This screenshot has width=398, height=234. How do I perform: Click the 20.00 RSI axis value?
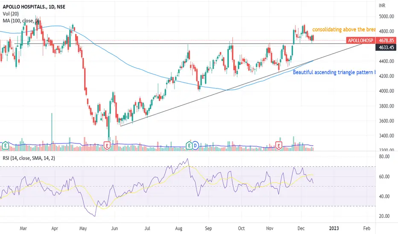(384, 216)
